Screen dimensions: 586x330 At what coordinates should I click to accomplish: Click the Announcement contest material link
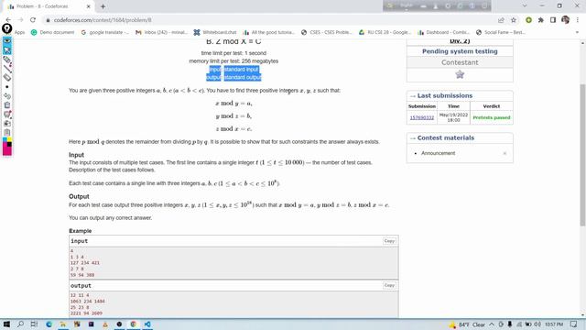point(438,153)
